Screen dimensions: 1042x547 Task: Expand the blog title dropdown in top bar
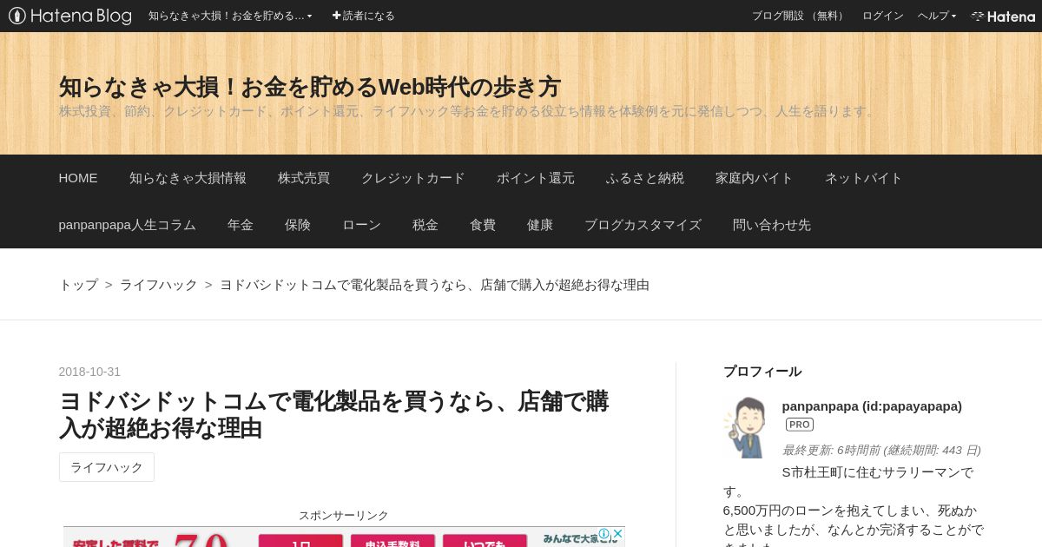click(230, 16)
